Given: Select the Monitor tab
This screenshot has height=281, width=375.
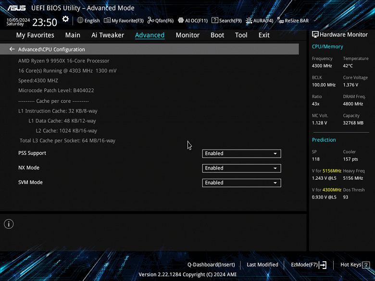Looking at the screenshot, I should [187, 35].
